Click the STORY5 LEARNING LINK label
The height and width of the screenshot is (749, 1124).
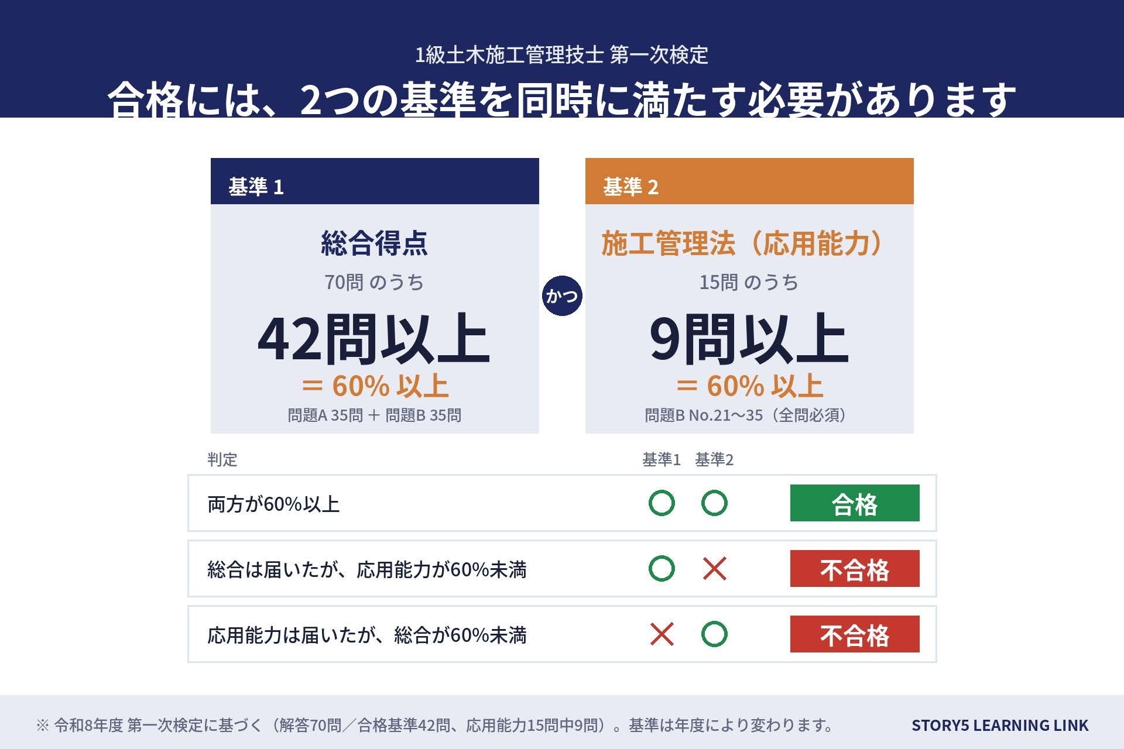point(1000,726)
